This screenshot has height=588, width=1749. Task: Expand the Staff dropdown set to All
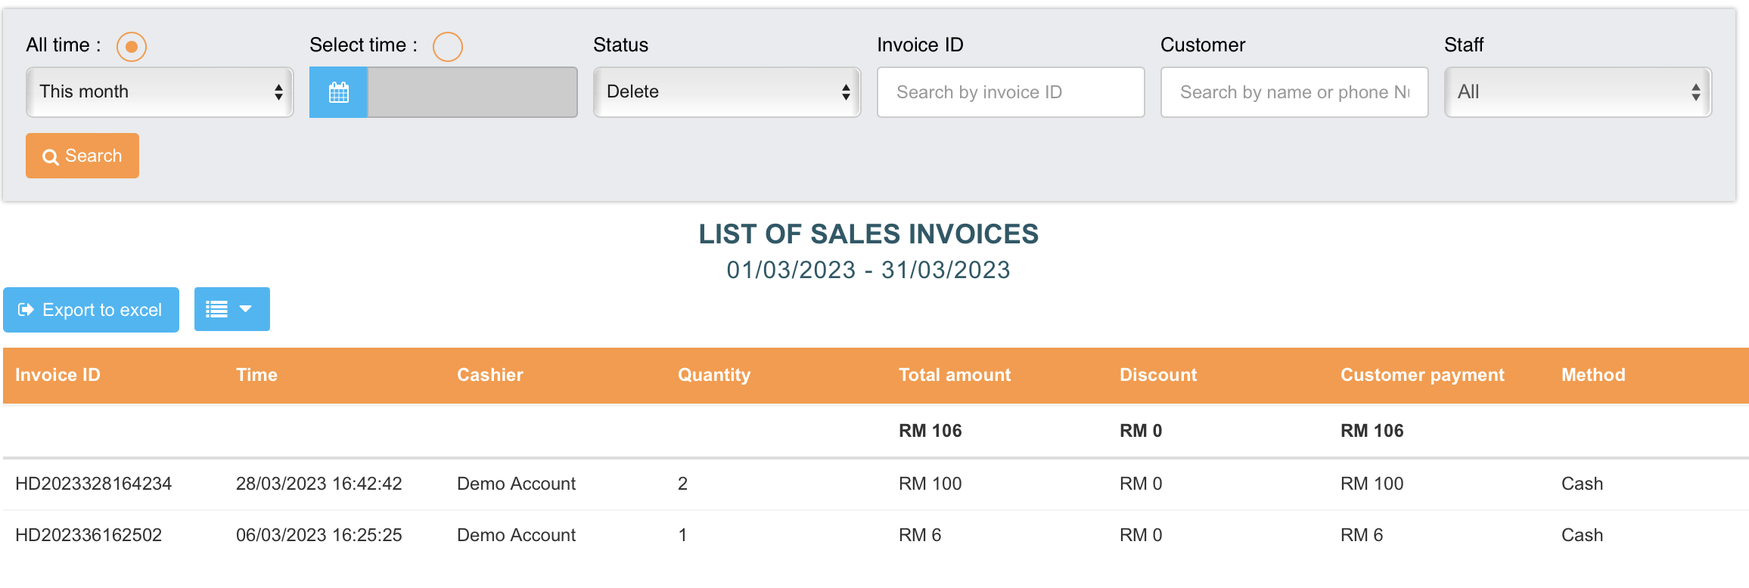pyautogui.click(x=1577, y=92)
